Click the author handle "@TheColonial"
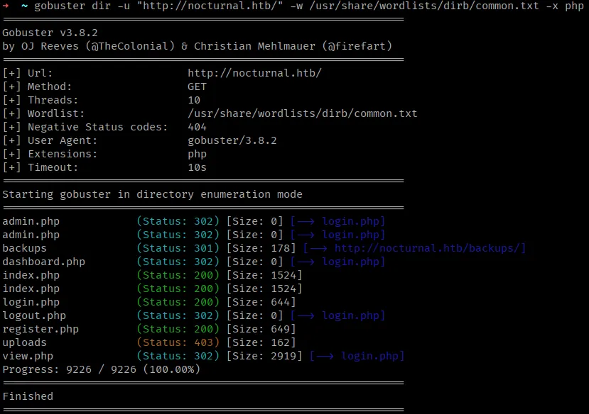The width and height of the screenshot is (589, 414). pyautogui.click(x=130, y=46)
